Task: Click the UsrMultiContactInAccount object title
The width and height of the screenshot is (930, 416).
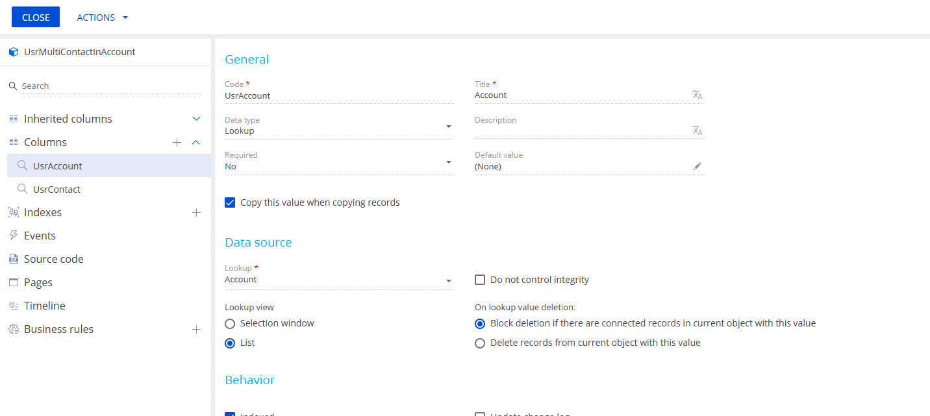Action: pyautogui.click(x=80, y=52)
